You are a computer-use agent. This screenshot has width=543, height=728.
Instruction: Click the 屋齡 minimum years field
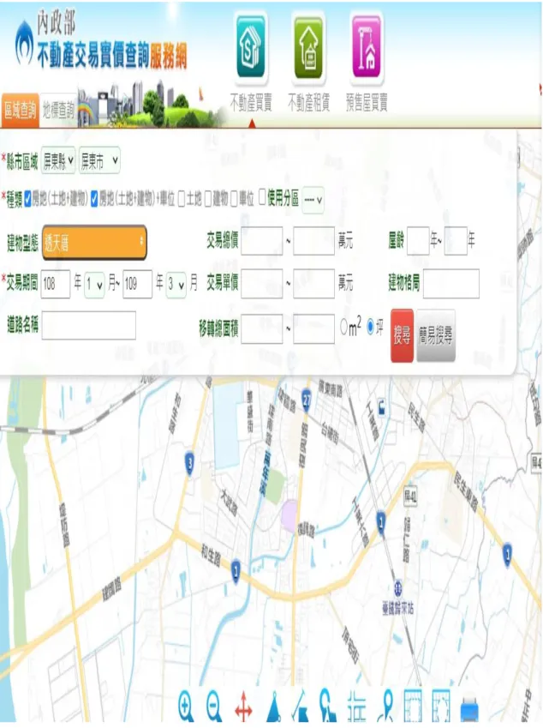[418, 240]
